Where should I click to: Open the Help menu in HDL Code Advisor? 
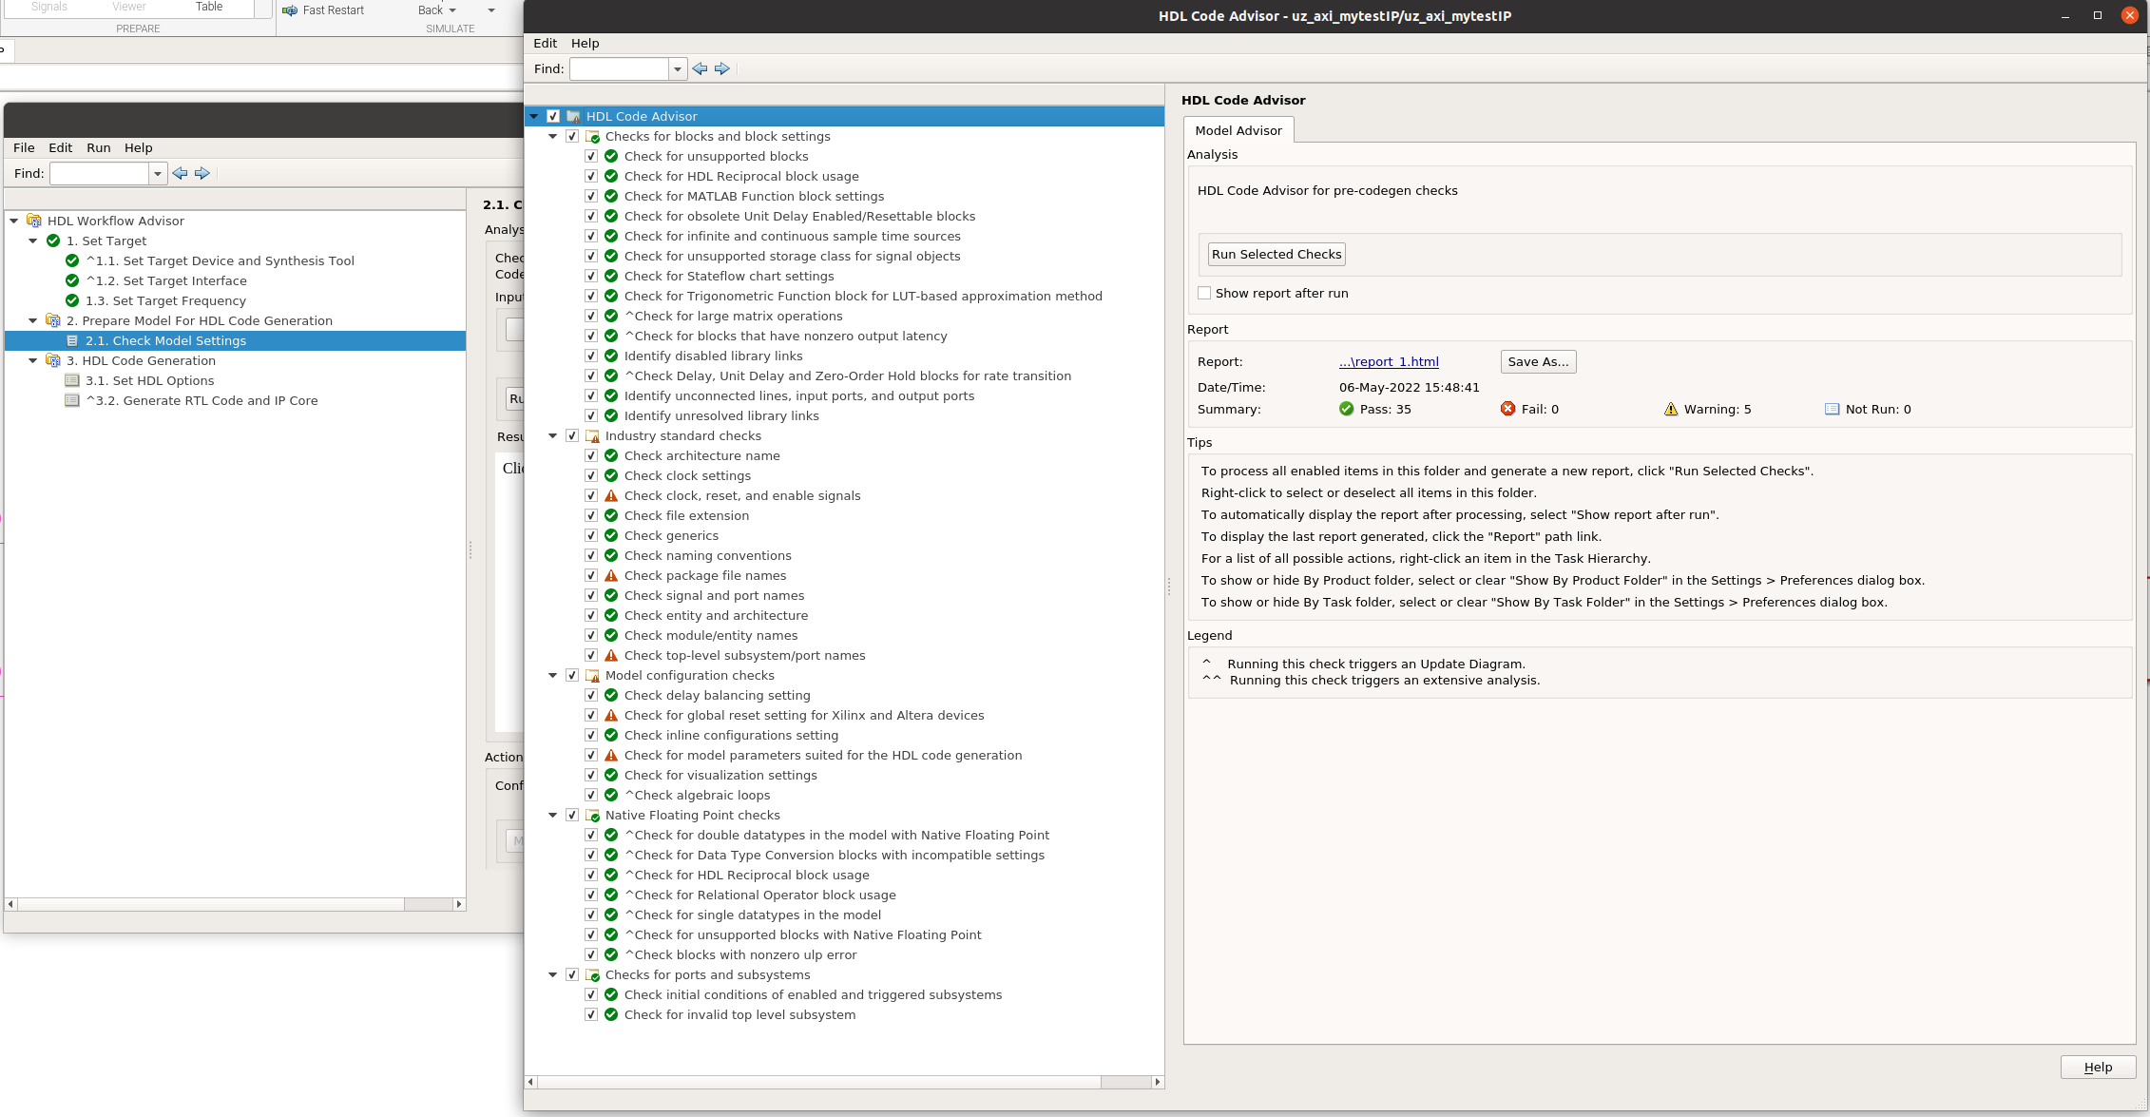(585, 44)
